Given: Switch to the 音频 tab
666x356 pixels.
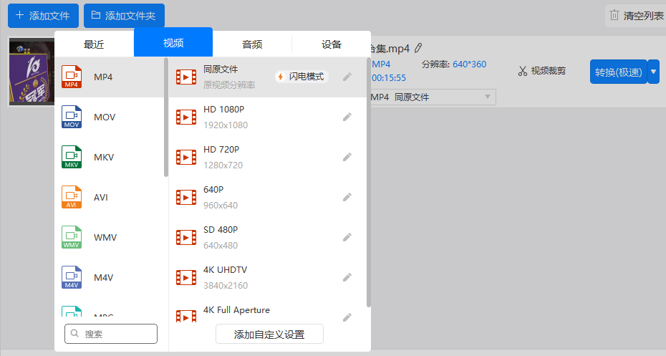Looking at the screenshot, I should pos(252,44).
